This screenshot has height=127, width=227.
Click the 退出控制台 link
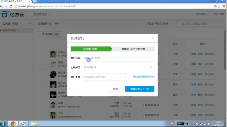202,14
